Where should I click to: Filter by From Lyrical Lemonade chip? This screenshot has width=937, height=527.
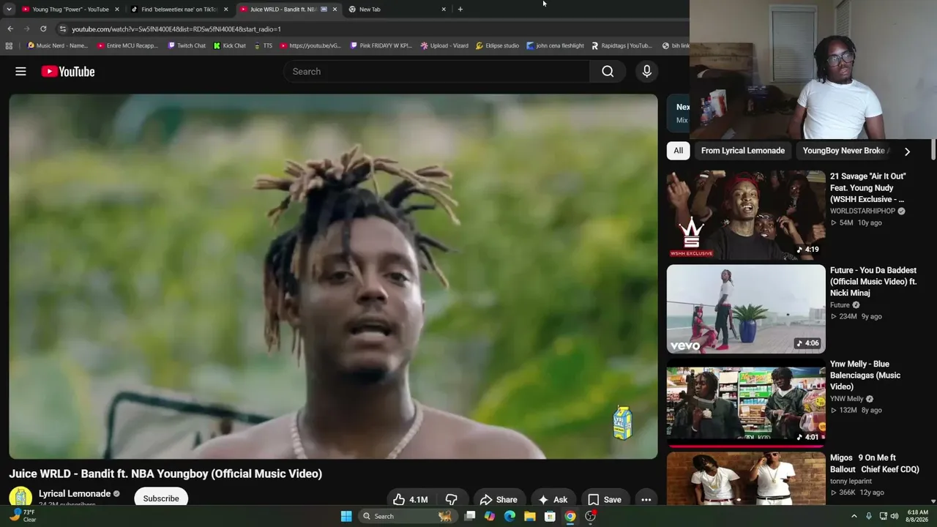tap(743, 151)
